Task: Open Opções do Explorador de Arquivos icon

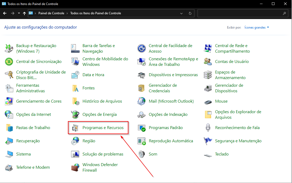Action: coord(208,115)
